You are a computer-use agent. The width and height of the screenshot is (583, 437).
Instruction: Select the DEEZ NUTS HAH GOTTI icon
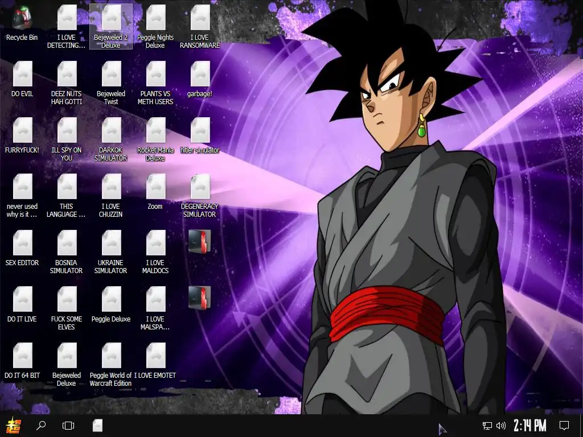tap(66, 83)
